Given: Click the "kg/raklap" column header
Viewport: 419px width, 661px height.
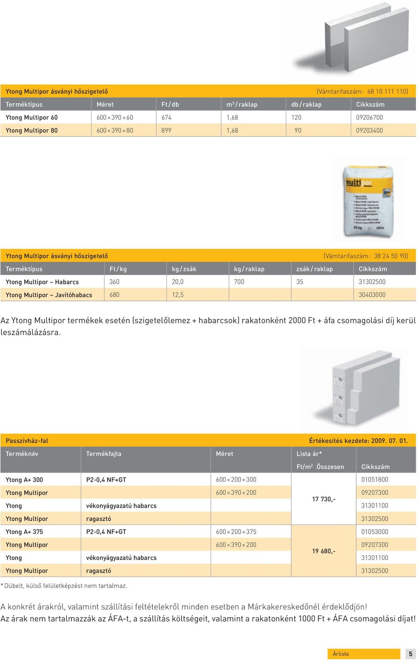Looking at the screenshot, I should point(249,269).
